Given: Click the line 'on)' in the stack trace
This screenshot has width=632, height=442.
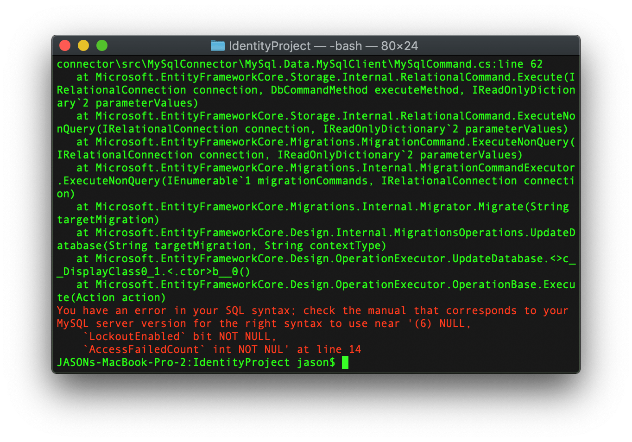Looking at the screenshot, I should [66, 194].
